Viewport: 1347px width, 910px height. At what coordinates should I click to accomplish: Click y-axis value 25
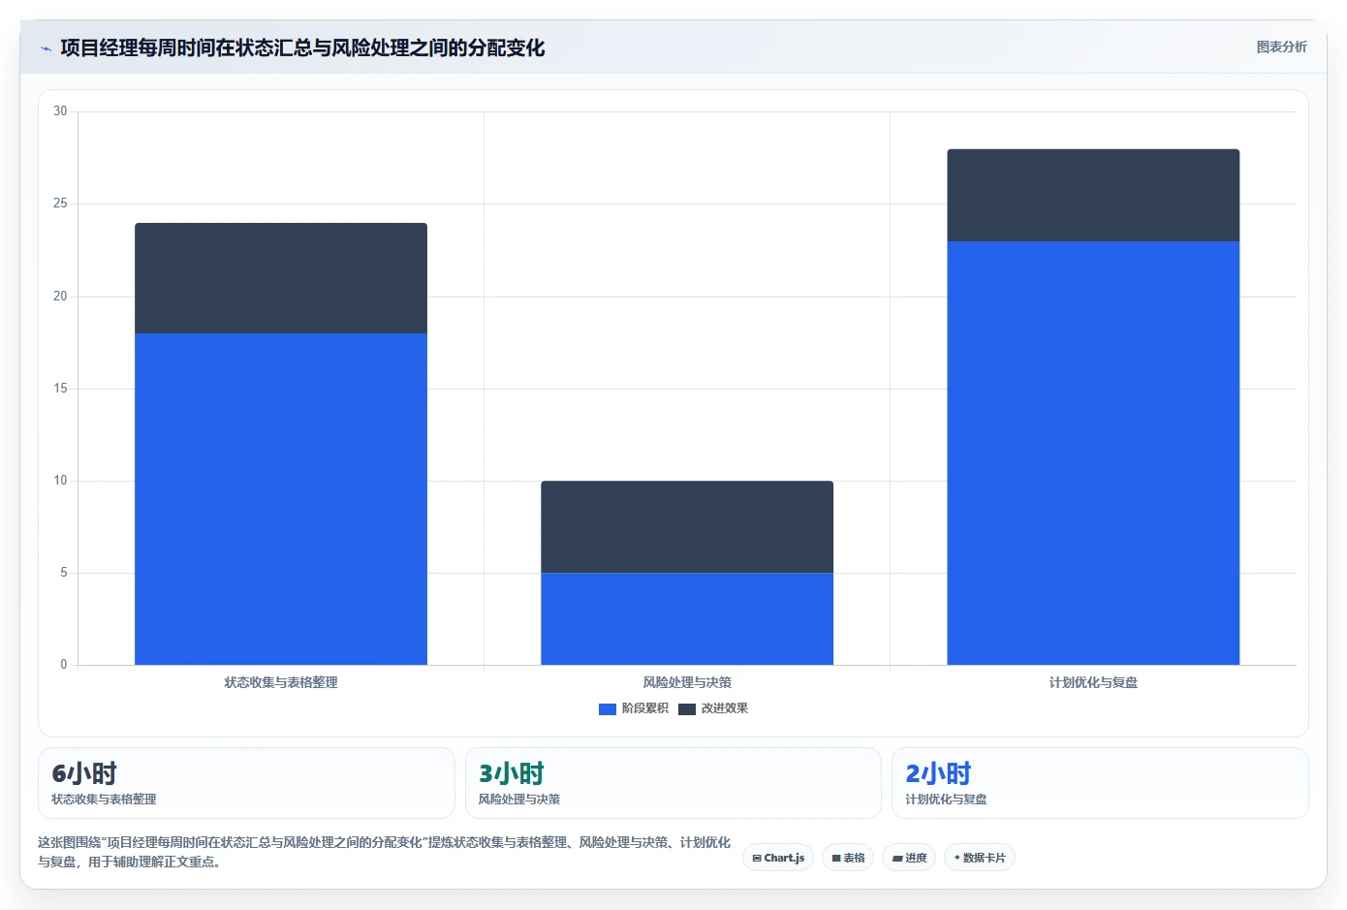pos(60,204)
